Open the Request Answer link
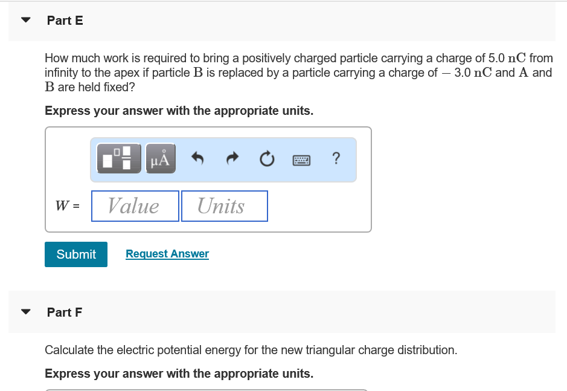 coord(167,253)
